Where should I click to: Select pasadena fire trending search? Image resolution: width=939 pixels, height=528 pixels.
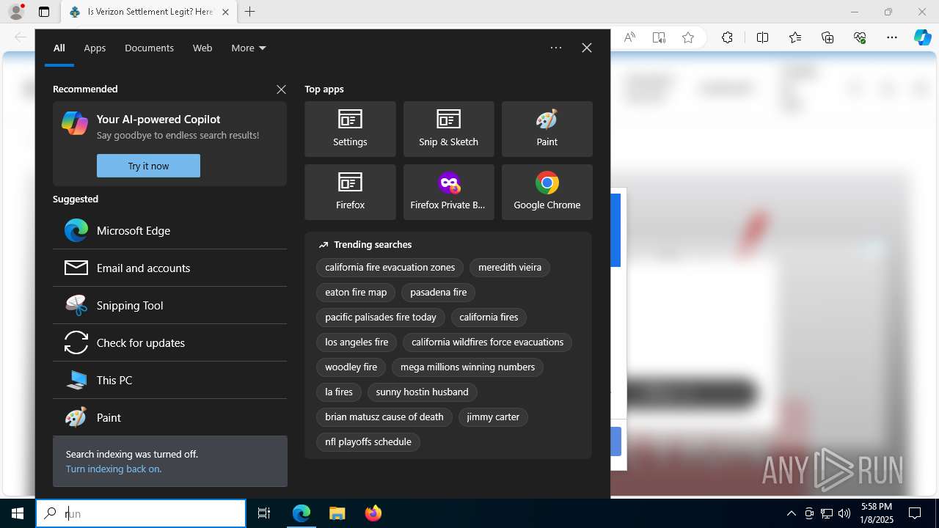(439, 292)
